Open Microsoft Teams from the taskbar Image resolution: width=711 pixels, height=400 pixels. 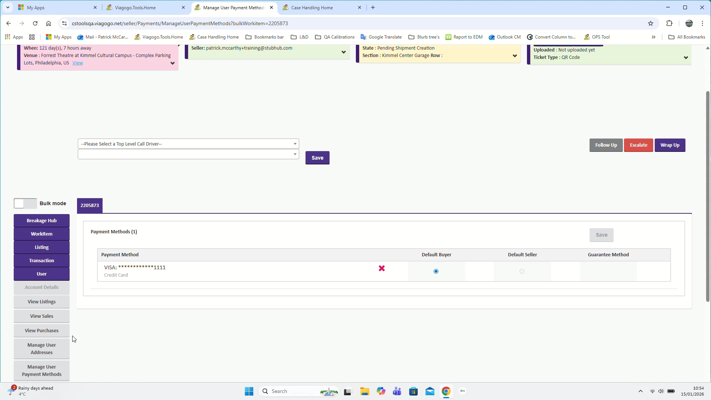397,391
